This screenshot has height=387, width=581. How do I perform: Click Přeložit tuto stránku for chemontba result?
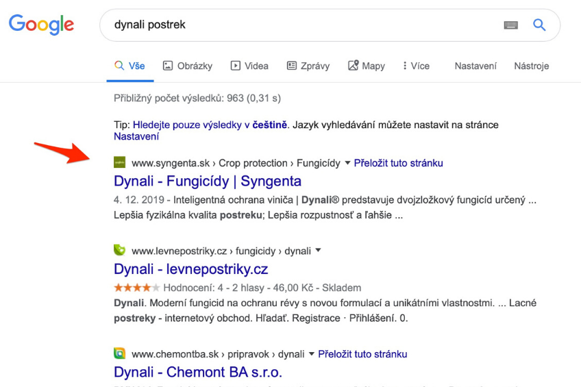point(362,354)
